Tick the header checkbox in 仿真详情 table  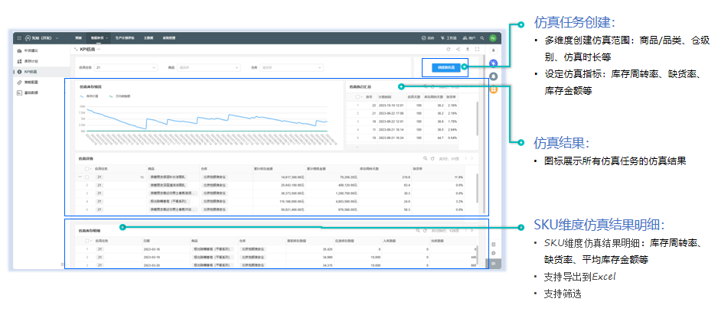87,167
